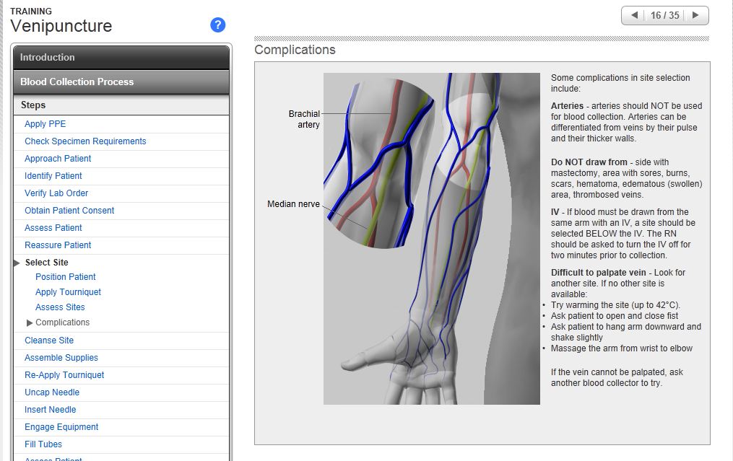The height and width of the screenshot is (461, 733).
Task: Jump to the Cleanse Site step
Action: click(x=49, y=341)
